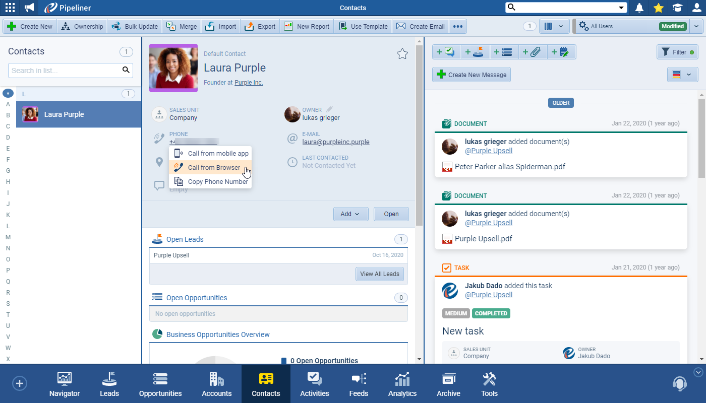Click the apps grid icon

pos(10,8)
